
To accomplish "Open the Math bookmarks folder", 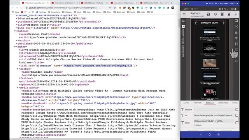I will coord(87,12).
